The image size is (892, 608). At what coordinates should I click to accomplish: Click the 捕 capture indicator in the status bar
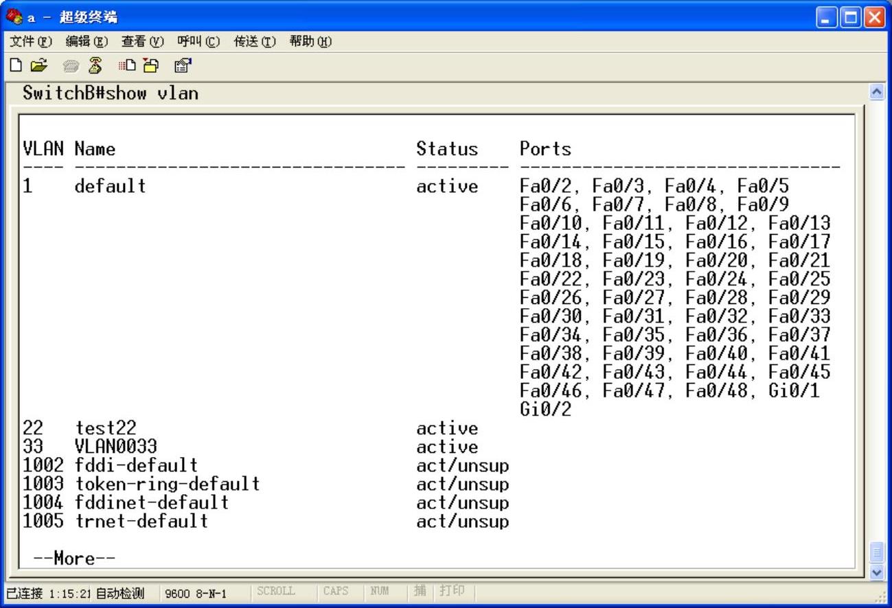point(420,591)
